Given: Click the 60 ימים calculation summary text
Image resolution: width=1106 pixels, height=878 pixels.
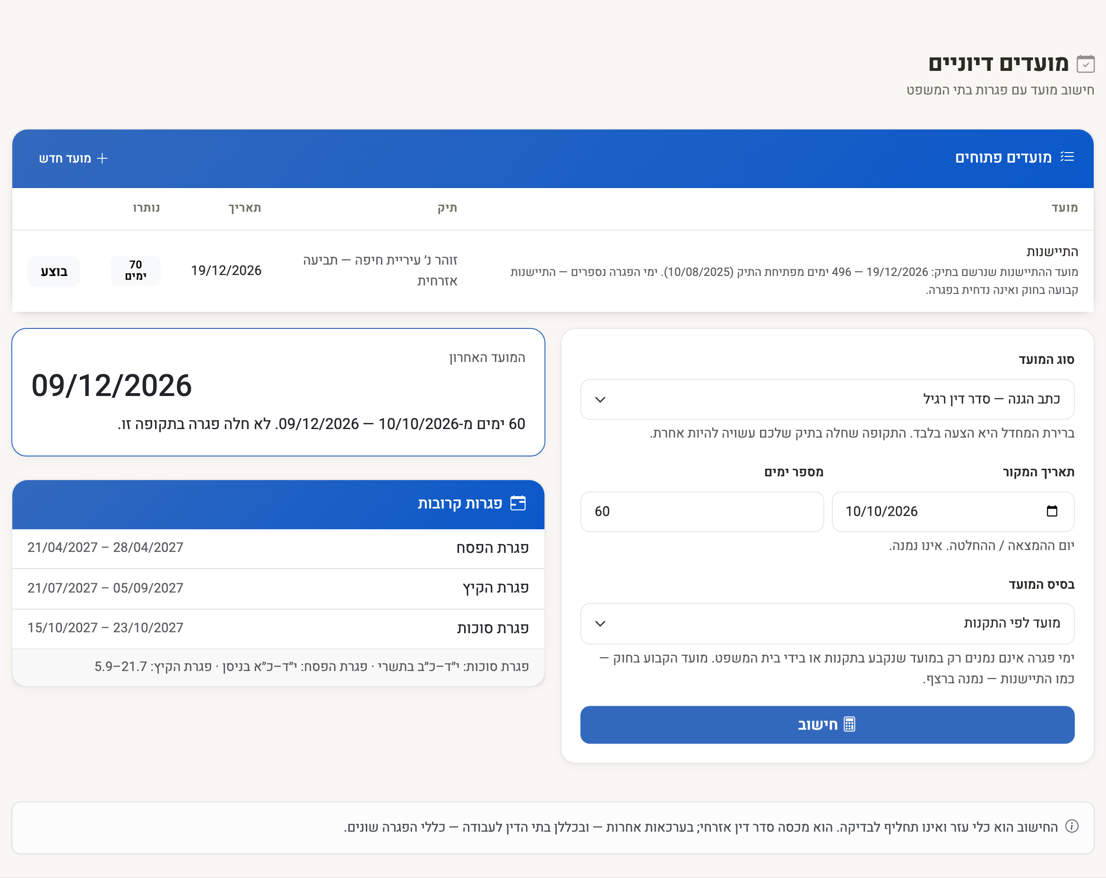Looking at the screenshot, I should click(322, 424).
